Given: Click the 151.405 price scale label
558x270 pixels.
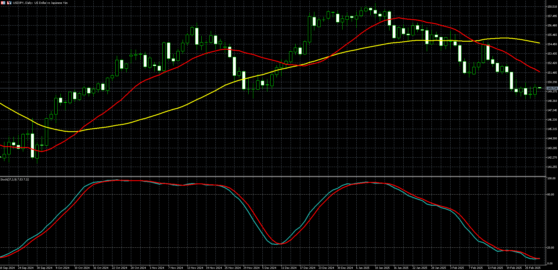Looking at the screenshot, I should [x=552, y=73].
